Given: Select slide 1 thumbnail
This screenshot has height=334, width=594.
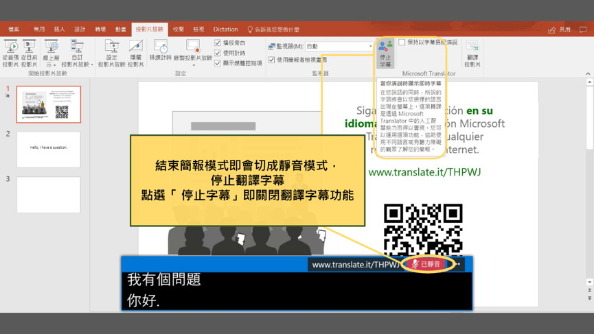Looking at the screenshot, I should click(x=49, y=104).
